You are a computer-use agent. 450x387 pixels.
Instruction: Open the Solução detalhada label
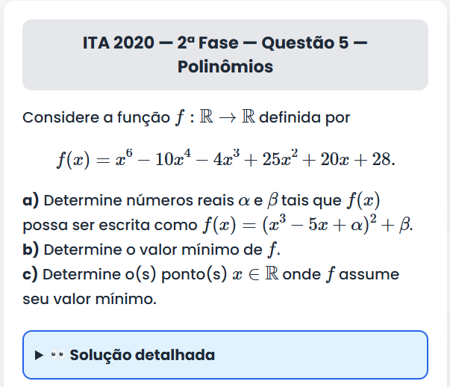(x=142, y=355)
